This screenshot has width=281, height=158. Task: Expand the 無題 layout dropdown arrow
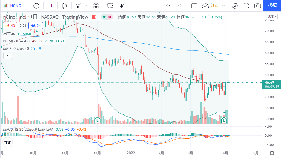pos(223,6)
